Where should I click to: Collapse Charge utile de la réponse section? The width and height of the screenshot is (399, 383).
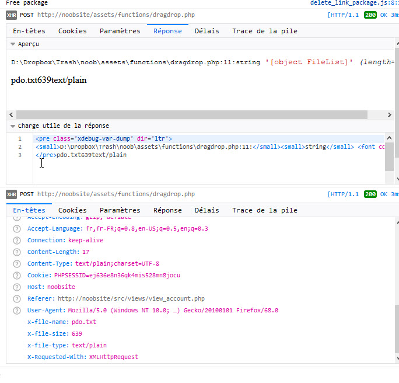13,126
